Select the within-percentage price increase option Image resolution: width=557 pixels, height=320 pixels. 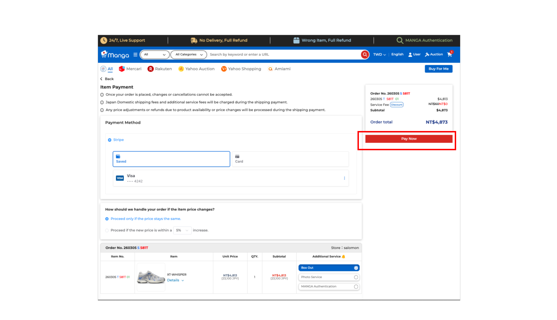coord(107,231)
